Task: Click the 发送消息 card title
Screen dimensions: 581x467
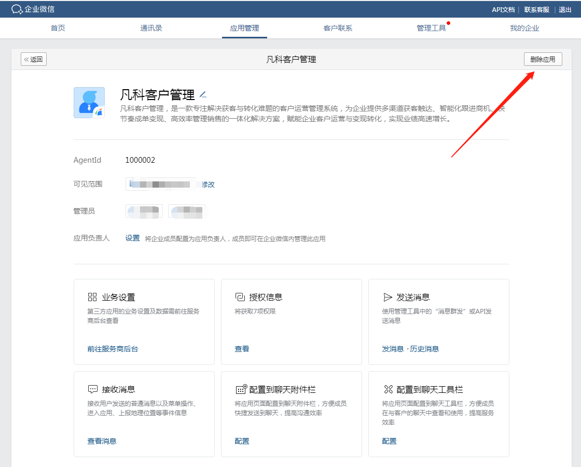Action: click(413, 297)
